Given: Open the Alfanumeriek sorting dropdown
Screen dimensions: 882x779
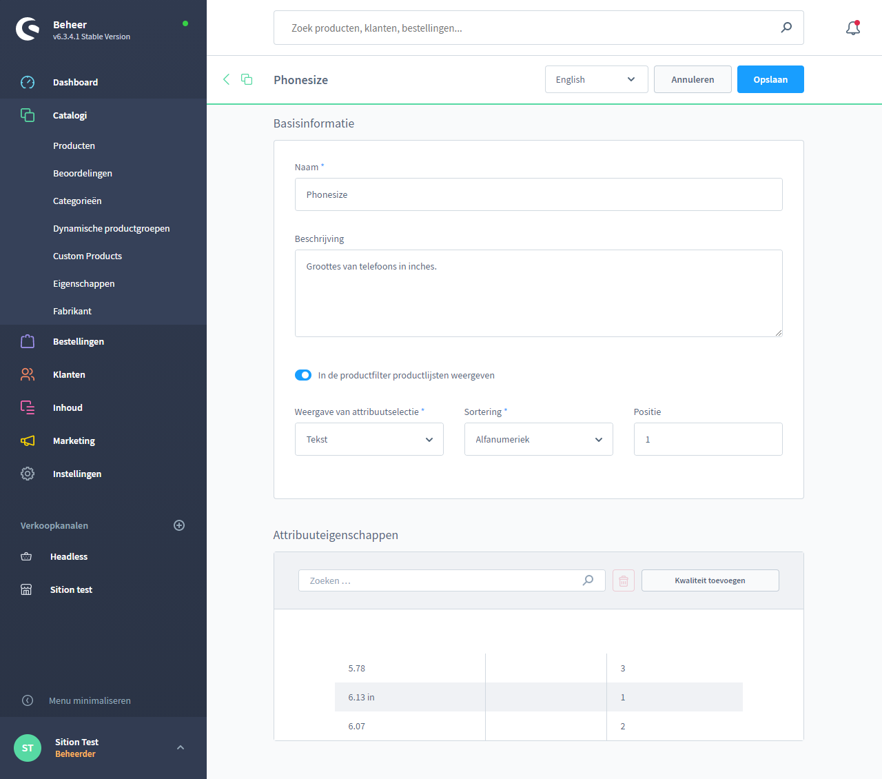Looking at the screenshot, I should 538,439.
